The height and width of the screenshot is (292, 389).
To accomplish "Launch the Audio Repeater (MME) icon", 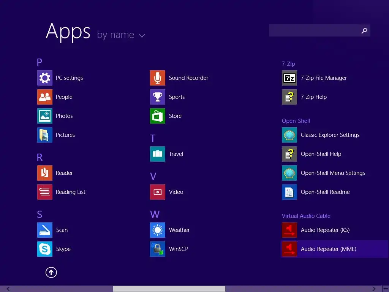I will coord(289,249).
